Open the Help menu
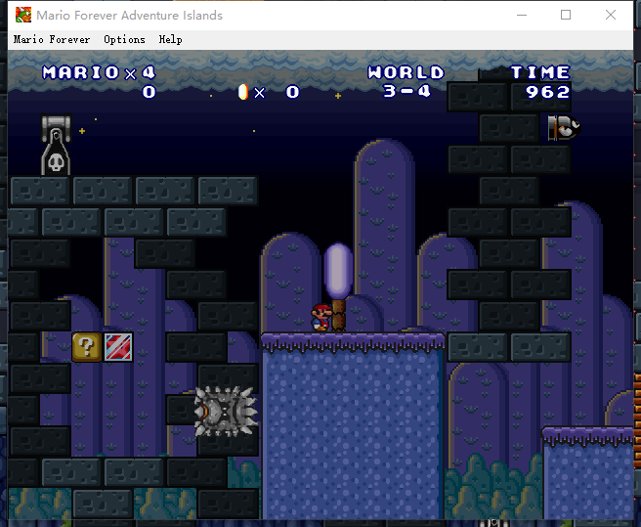The image size is (641, 527). click(170, 40)
